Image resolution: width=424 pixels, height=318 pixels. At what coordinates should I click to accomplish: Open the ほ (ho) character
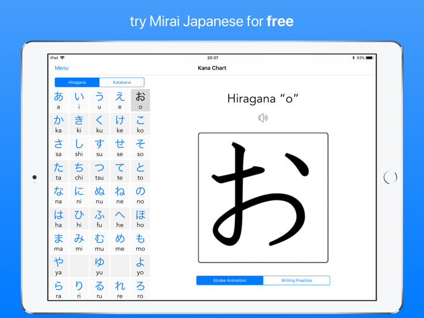pos(141,219)
